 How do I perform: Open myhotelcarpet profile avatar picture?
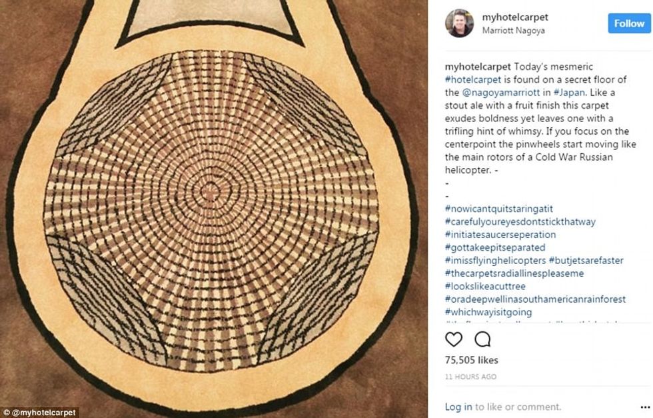459,23
